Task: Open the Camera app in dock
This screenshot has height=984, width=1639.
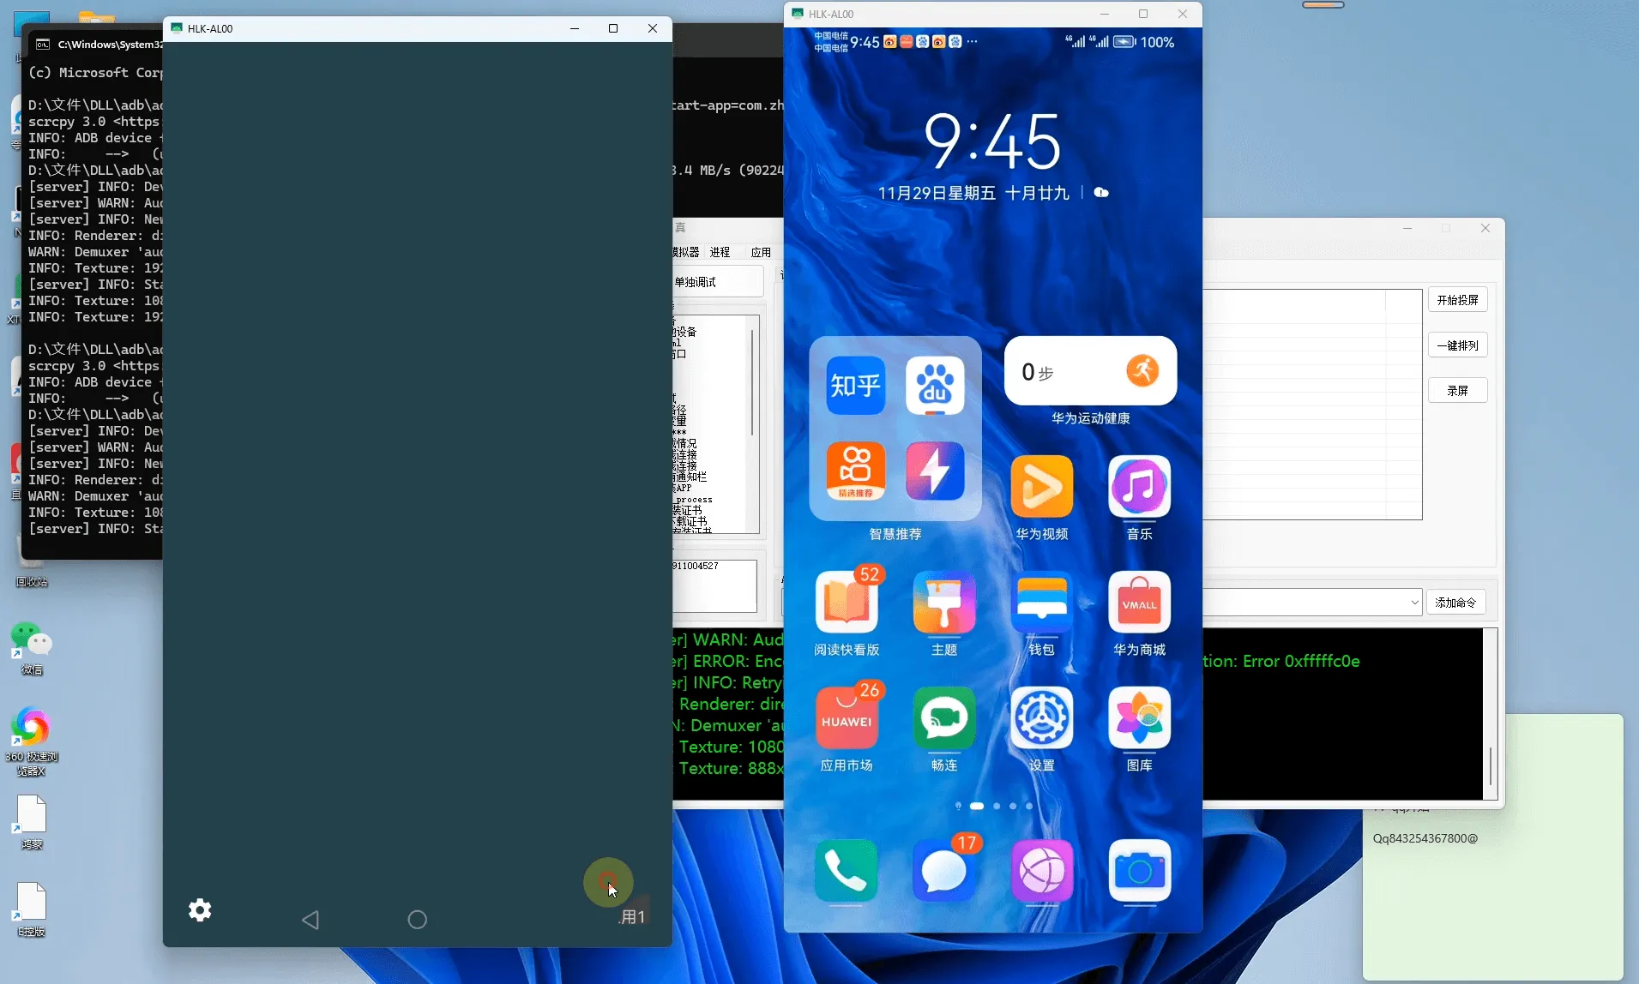Action: click(x=1139, y=871)
